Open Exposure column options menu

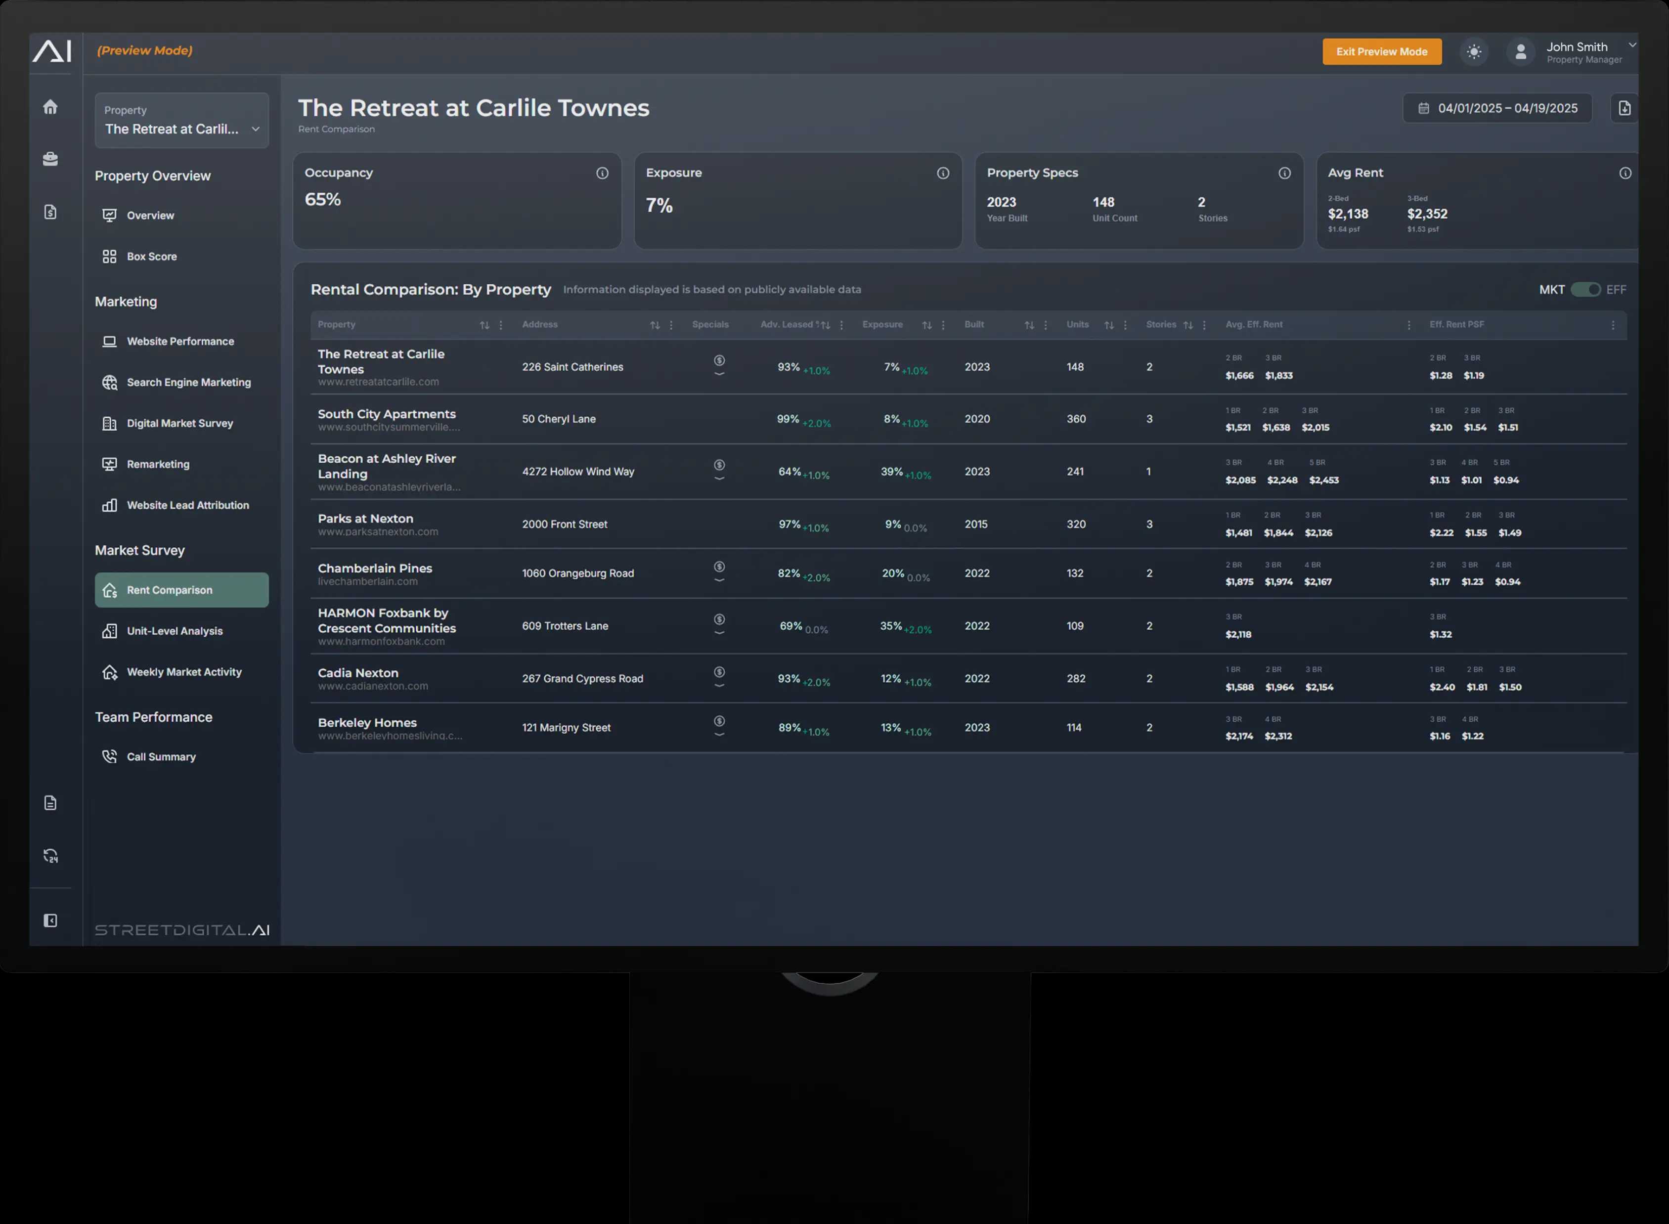tap(943, 325)
